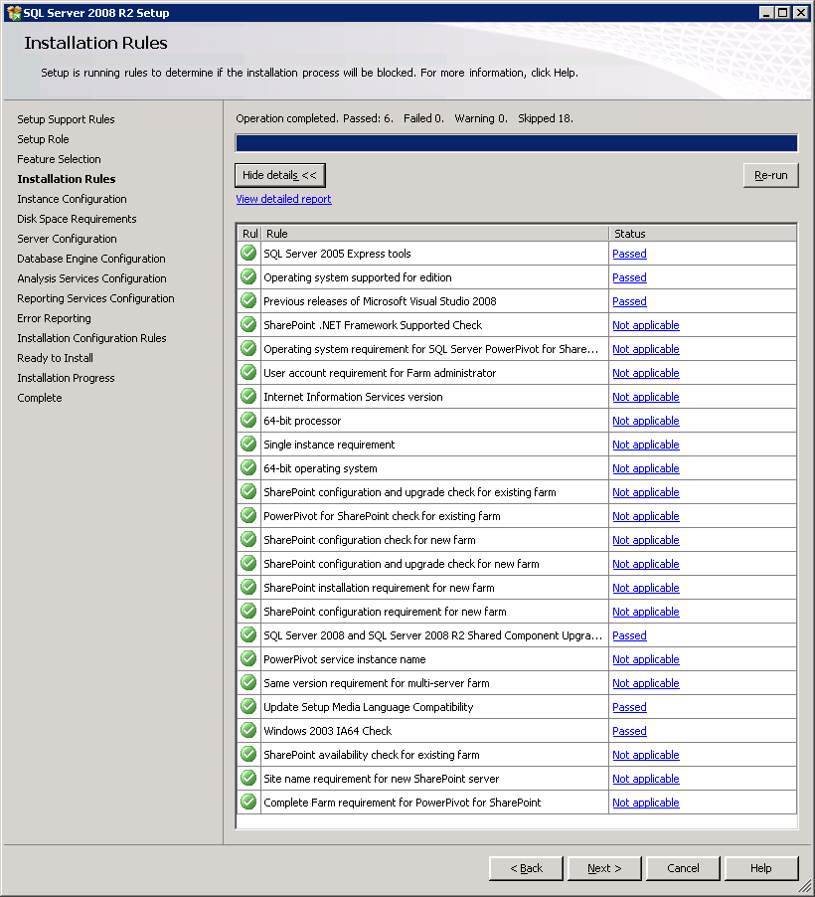
Task: Click check icon for Internet Information Services version
Action: pos(248,397)
